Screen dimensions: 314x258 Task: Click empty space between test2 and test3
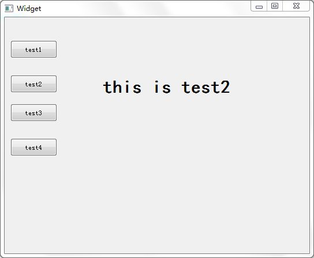(x=33, y=98)
